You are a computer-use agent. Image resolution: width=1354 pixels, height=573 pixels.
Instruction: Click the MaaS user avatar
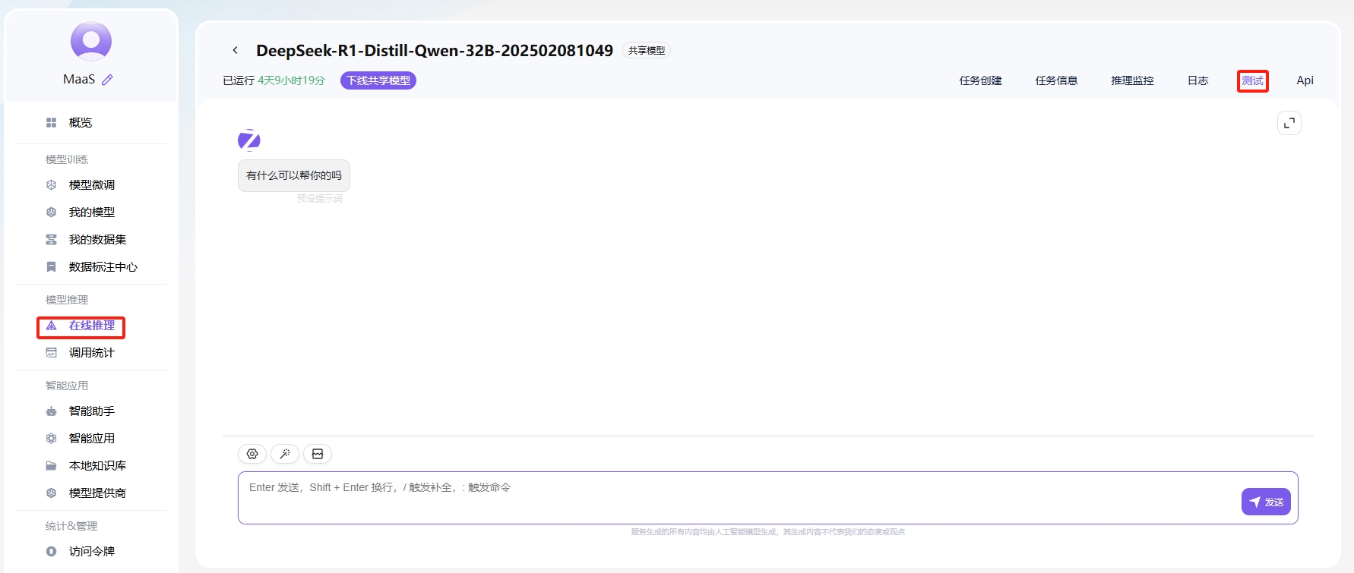point(91,41)
